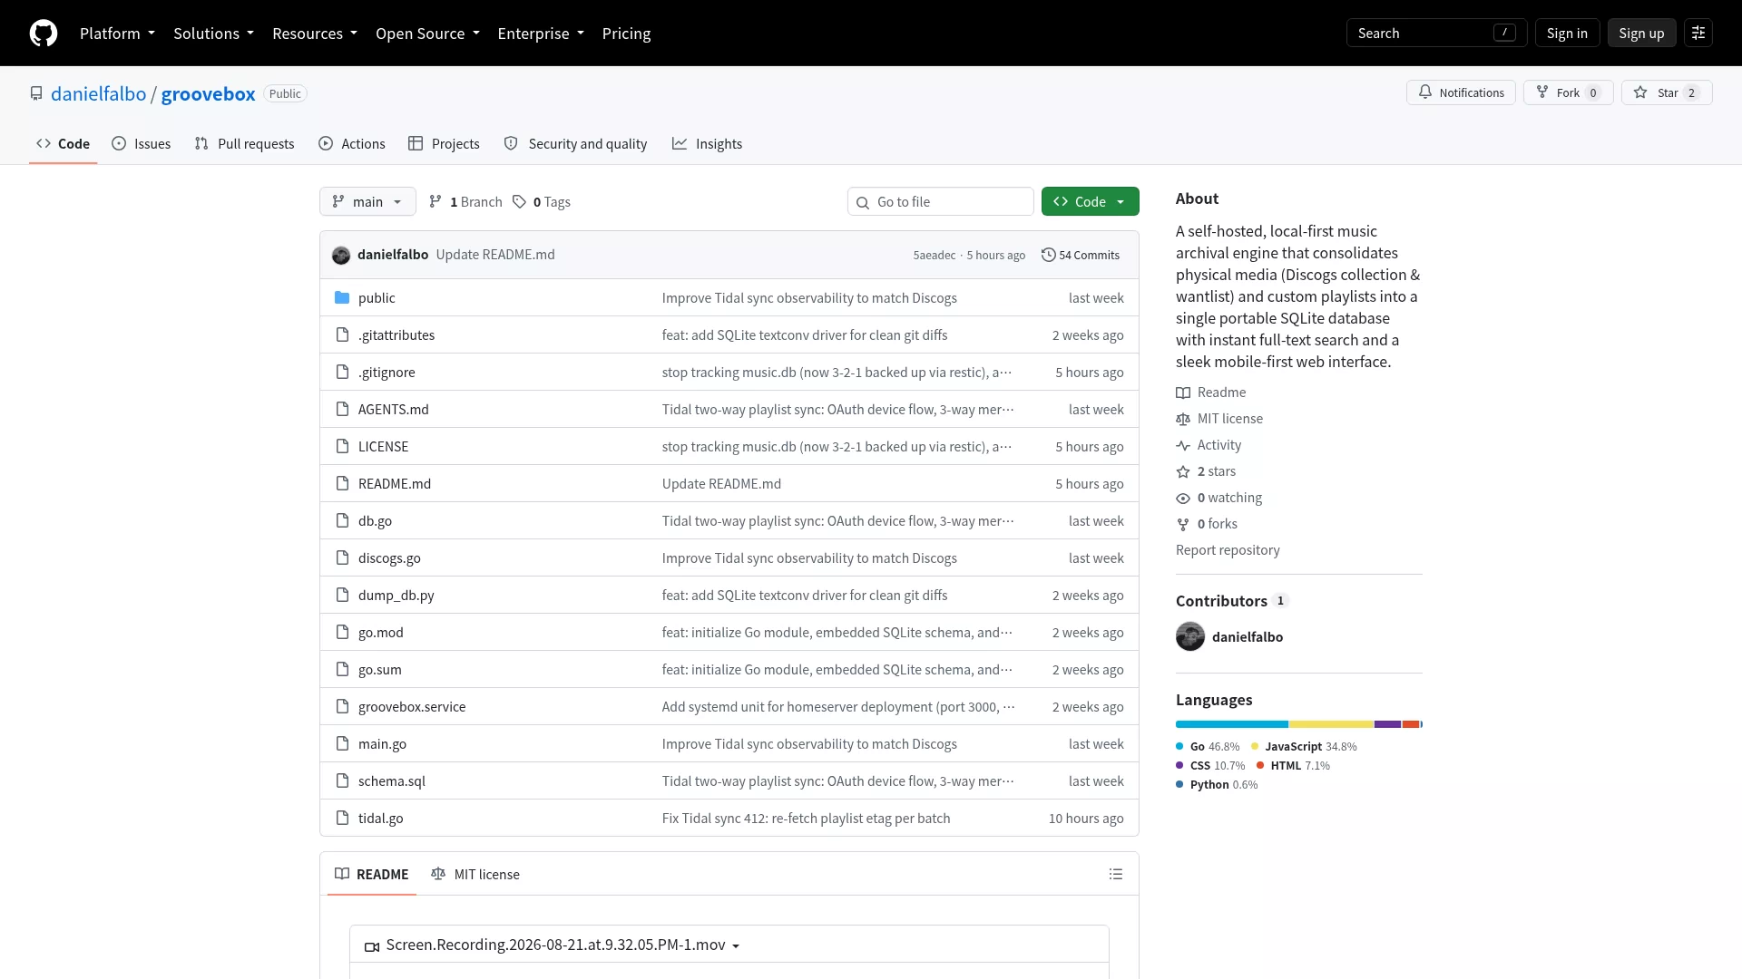Switch to the Projects tab
1742x979 pixels.
click(444, 144)
